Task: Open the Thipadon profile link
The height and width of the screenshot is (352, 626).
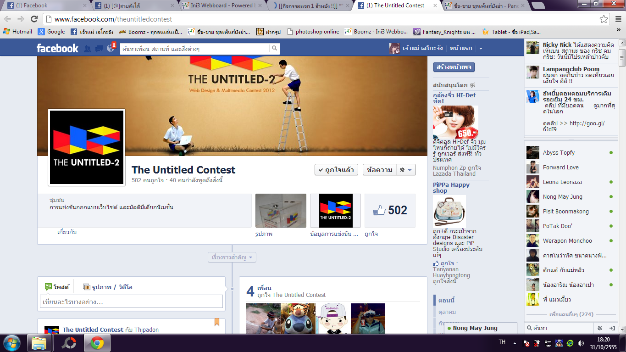Action: click(x=146, y=330)
